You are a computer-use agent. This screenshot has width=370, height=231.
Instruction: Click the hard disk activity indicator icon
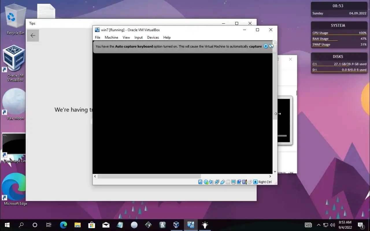click(200, 182)
